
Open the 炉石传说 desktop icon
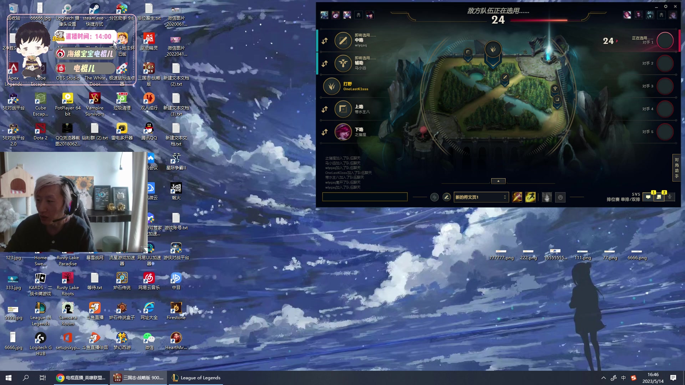122,281
